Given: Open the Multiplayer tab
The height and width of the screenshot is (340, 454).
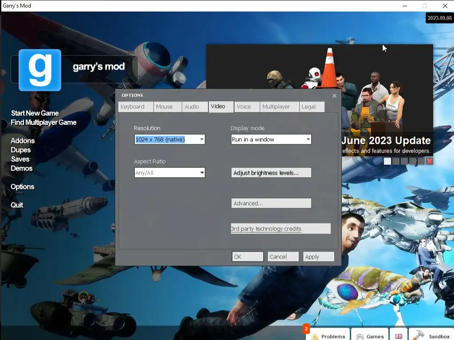Looking at the screenshot, I should (279, 107).
